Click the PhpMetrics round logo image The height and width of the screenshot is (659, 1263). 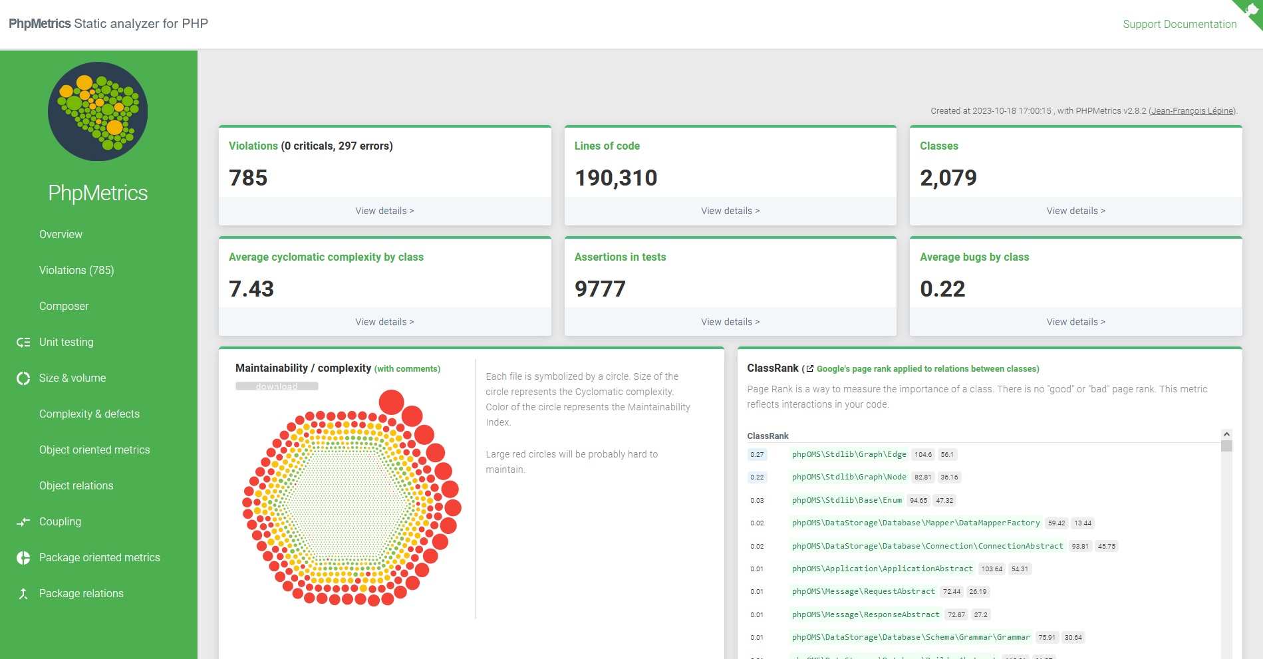coord(98,112)
